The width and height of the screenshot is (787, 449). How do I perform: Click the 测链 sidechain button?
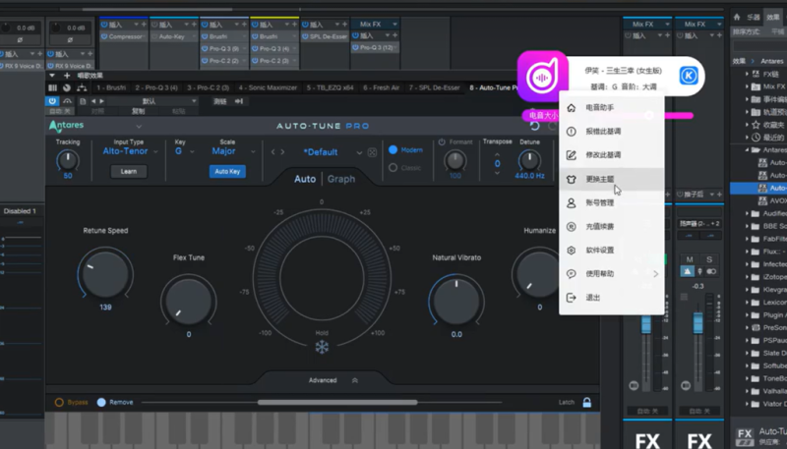point(220,101)
